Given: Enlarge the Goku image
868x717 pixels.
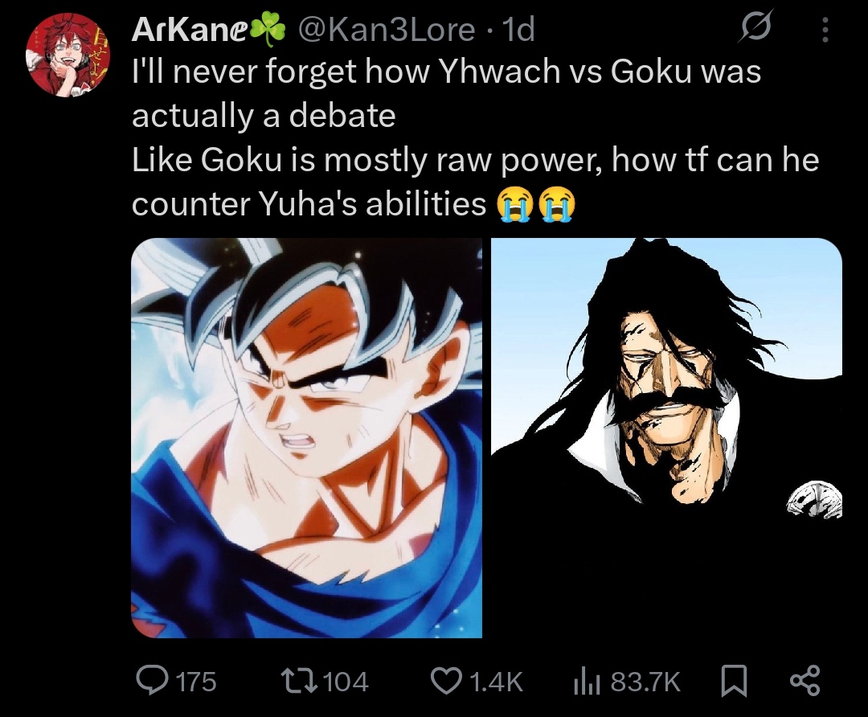Looking at the screenshot, I should coord(307,438).
